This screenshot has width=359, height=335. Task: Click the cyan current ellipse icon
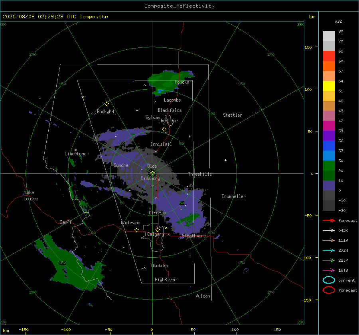pyautogui.click(x=329, y=280)
